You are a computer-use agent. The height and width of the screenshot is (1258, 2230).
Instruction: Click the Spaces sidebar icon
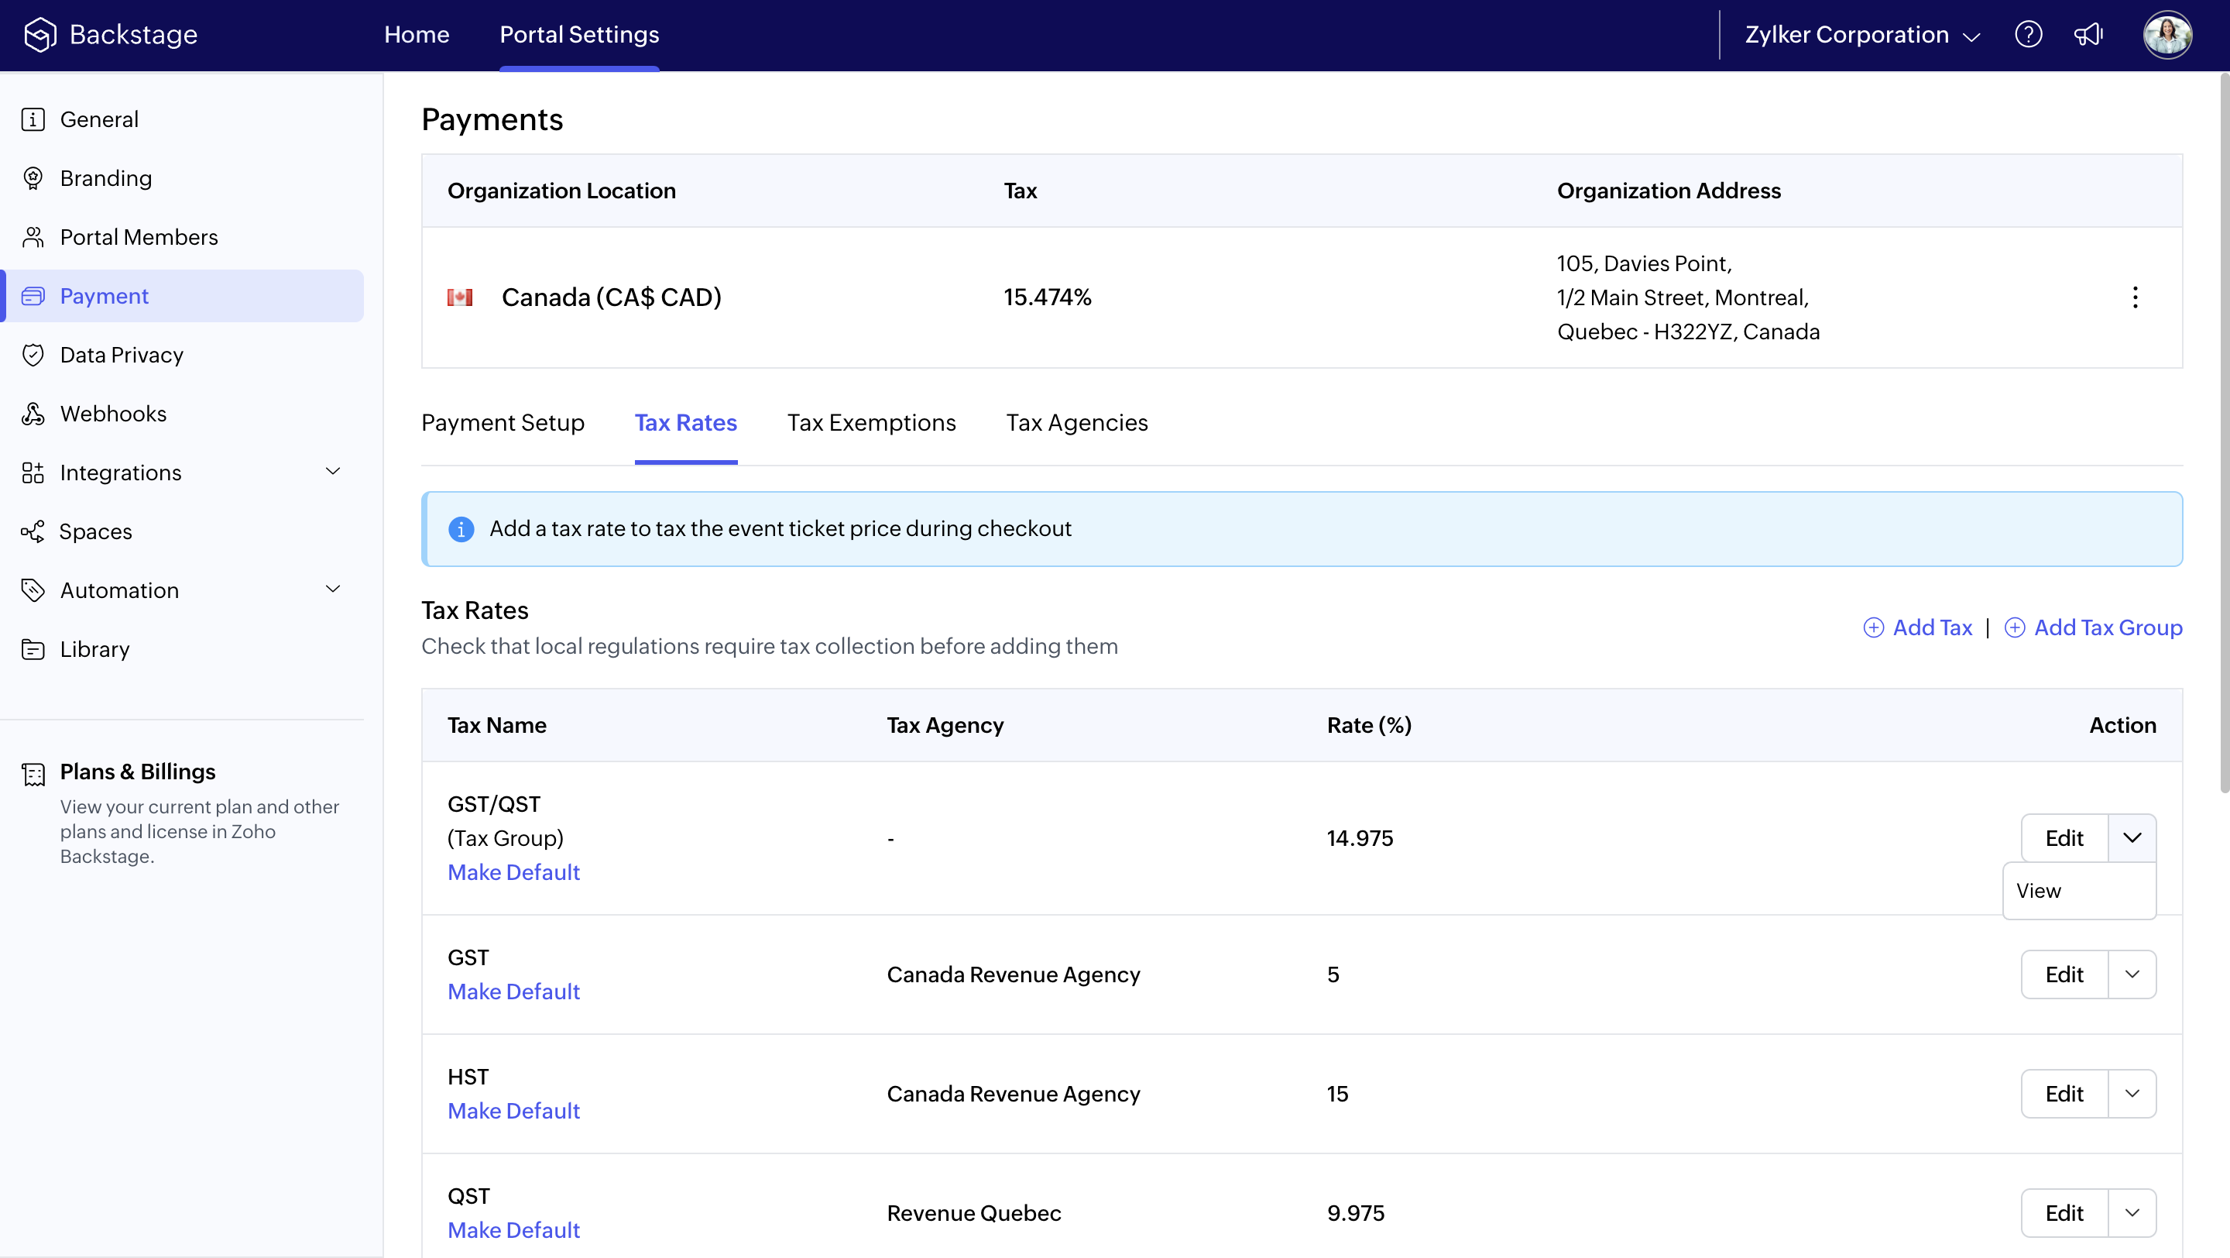click(33, 531)
